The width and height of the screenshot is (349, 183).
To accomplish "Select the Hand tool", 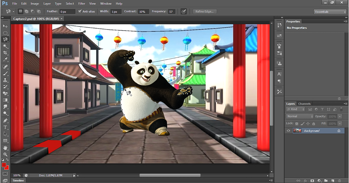I will (5, 148).
